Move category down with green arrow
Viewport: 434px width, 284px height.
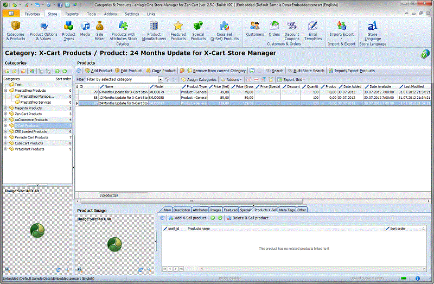(65, 71)
